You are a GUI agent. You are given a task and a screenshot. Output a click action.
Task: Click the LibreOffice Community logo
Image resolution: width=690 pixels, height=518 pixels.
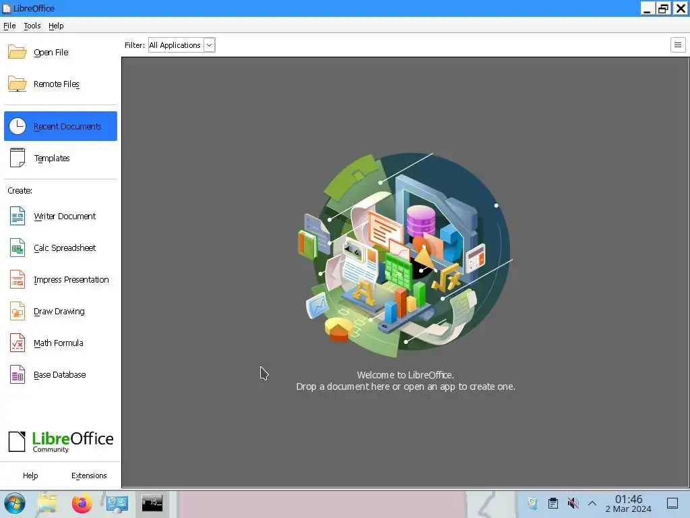coord(61,441)
